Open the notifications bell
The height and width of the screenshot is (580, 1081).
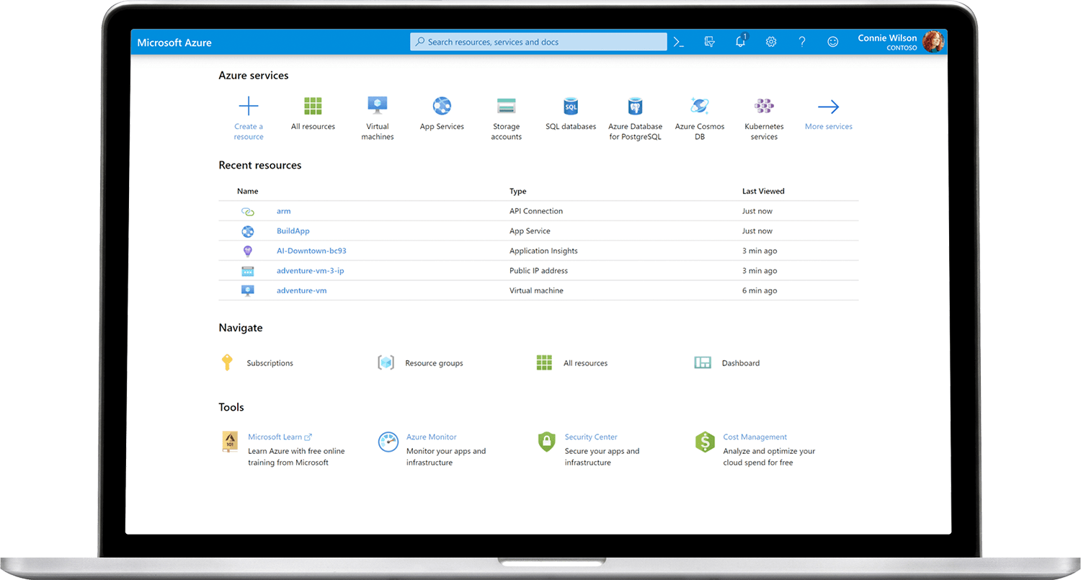(x=740, y=42)
